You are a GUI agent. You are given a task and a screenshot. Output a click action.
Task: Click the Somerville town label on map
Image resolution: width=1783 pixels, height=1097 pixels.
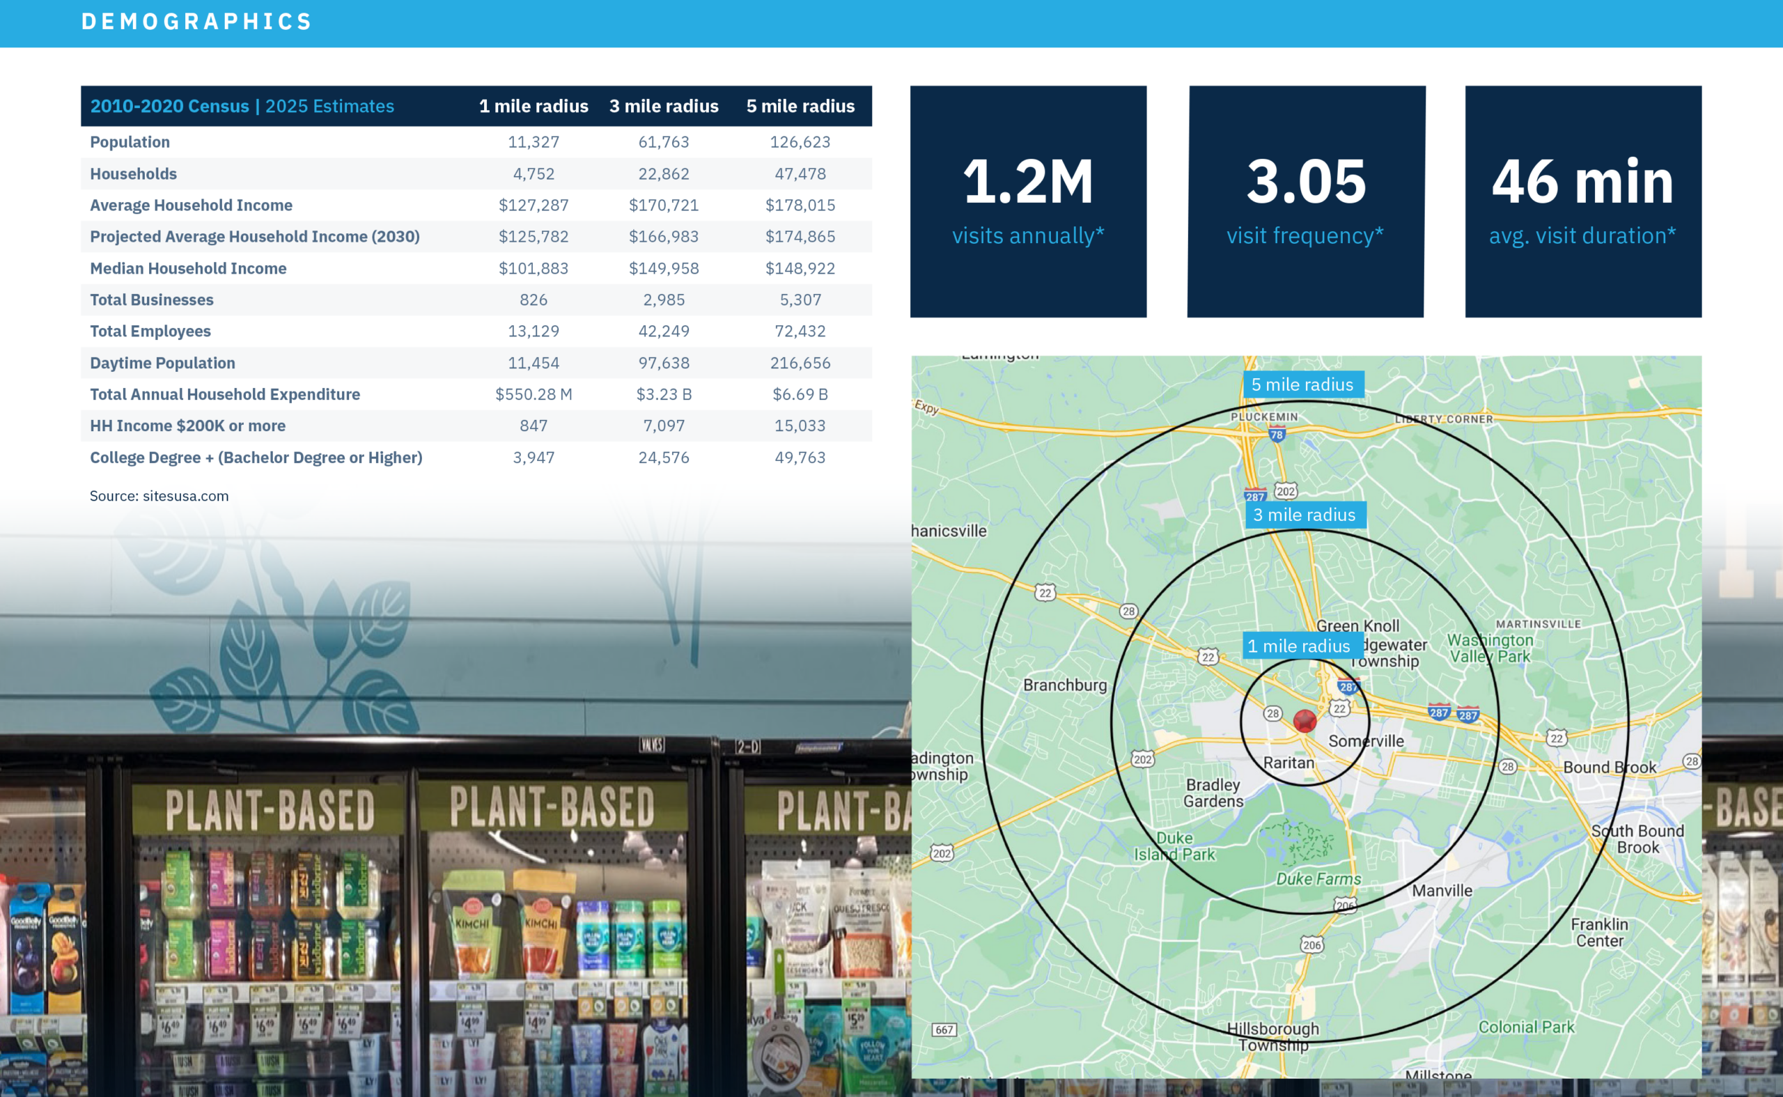[1366, 741]
